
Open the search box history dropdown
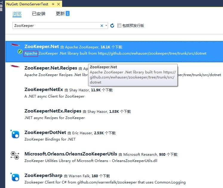(106, 26)
